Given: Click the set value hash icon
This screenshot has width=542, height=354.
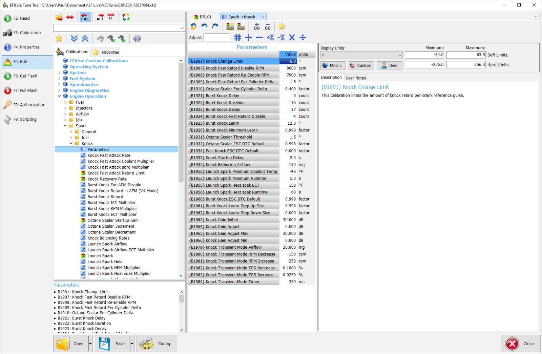Looking at the screenshot, I should click(x=238, y=38).
